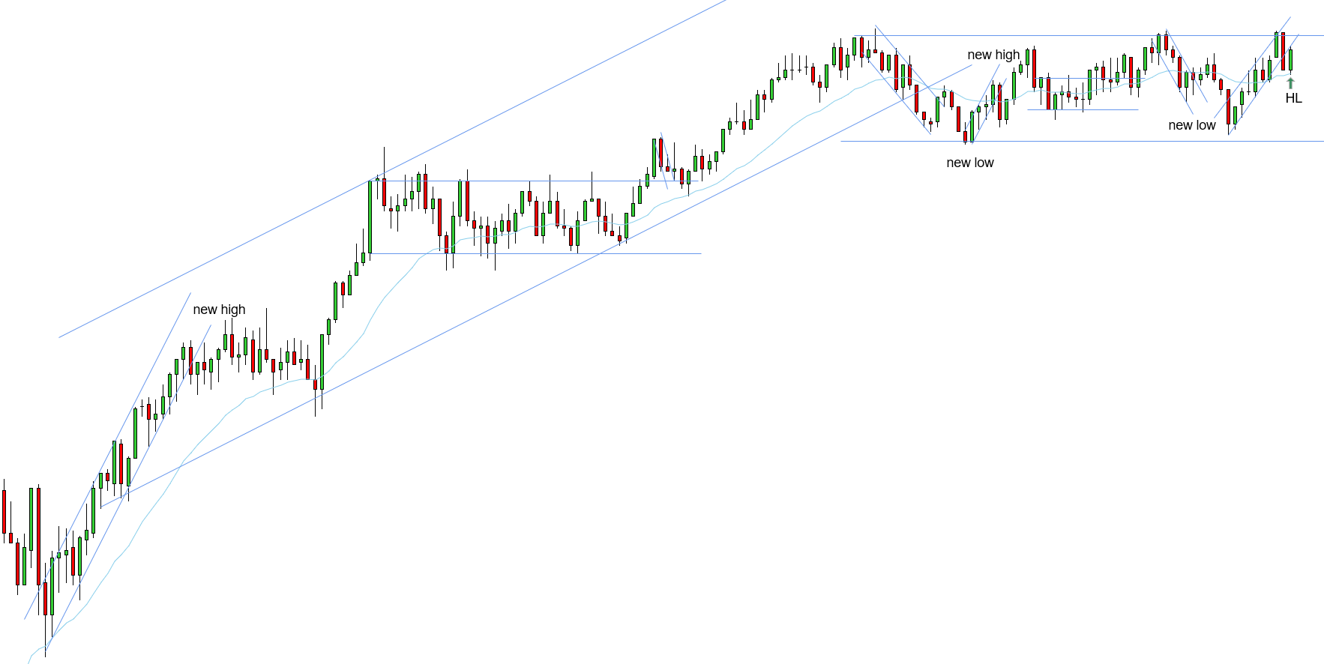Select the "new low" label below the bottom support line
Image resolution: width=1324 pixels, height=664 pixels.
(969, 163)
